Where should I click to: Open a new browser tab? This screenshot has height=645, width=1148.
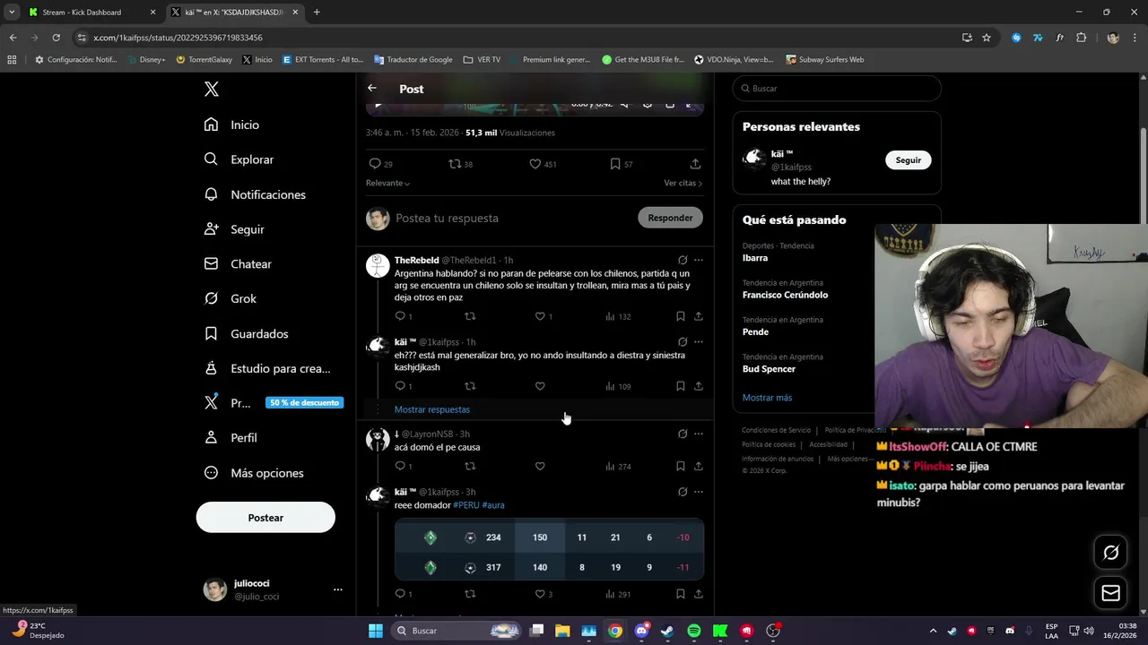tap(317, 13)
